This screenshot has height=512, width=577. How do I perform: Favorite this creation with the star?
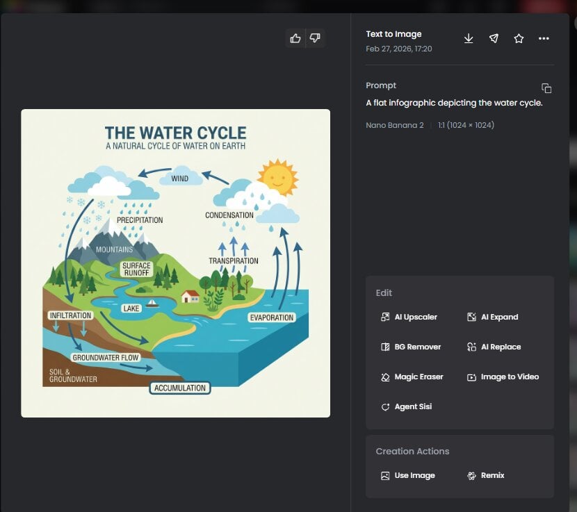(519, 38)
